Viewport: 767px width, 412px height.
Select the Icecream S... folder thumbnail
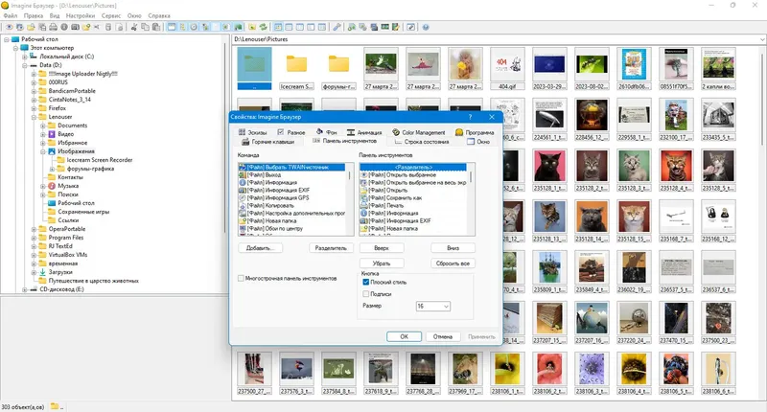tap(296, 69)
